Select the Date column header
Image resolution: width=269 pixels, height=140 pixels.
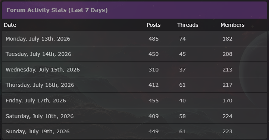[10, 25]
